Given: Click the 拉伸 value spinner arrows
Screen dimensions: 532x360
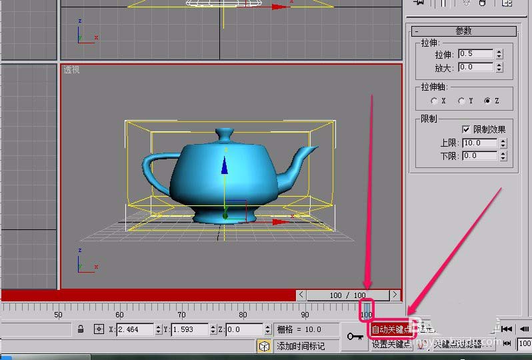Looking at the screenshot, I should coord(499,54).
